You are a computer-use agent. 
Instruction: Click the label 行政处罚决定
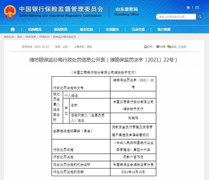coord(63,157)
